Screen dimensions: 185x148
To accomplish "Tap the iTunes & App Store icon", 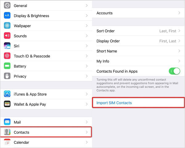I will 7,94.
